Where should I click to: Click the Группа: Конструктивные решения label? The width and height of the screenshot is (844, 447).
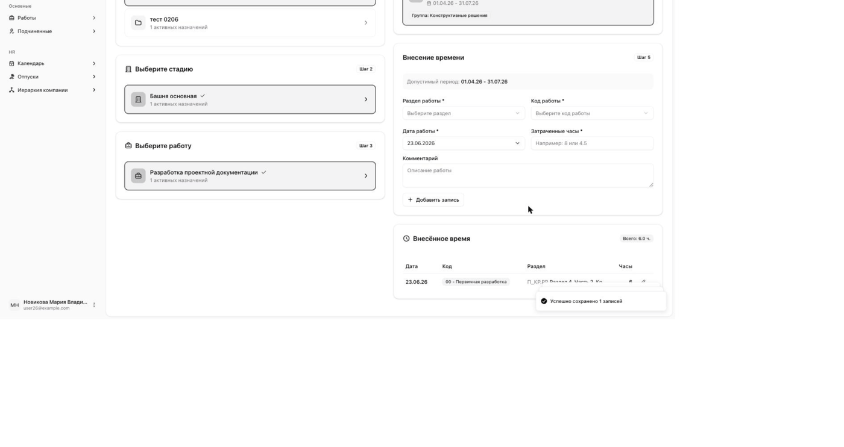pyautogui.click(x=450, y=16)
